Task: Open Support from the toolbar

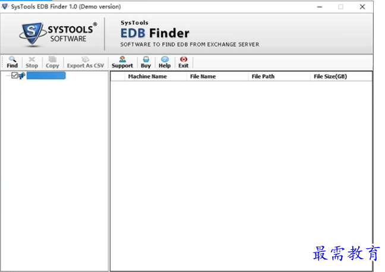Action: 122,62
